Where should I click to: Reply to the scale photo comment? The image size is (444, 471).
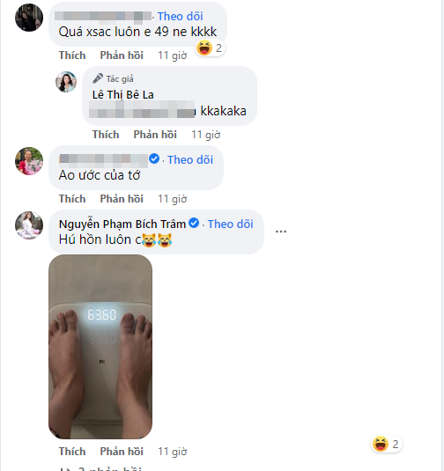[x=122, y=452]
